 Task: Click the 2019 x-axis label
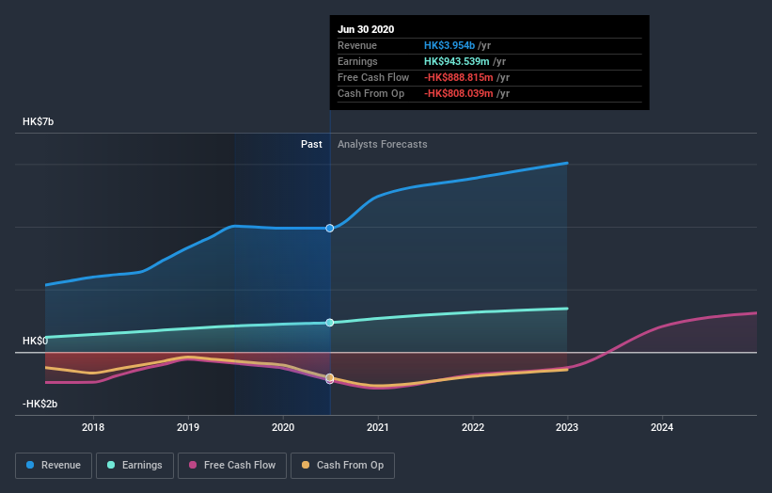tap(188, 427)
